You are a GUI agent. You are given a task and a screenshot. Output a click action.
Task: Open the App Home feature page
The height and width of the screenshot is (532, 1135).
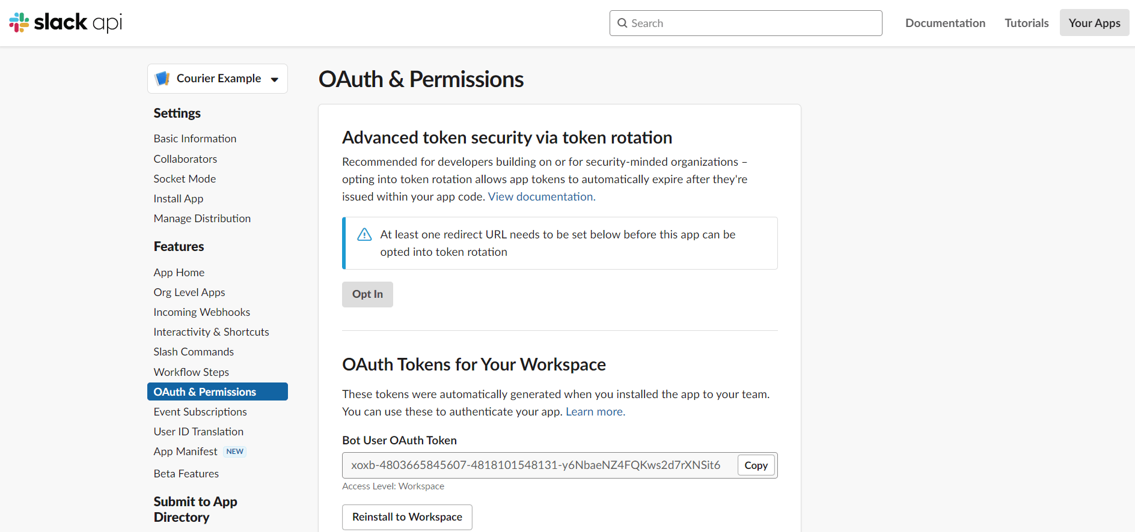coord(179,272)
